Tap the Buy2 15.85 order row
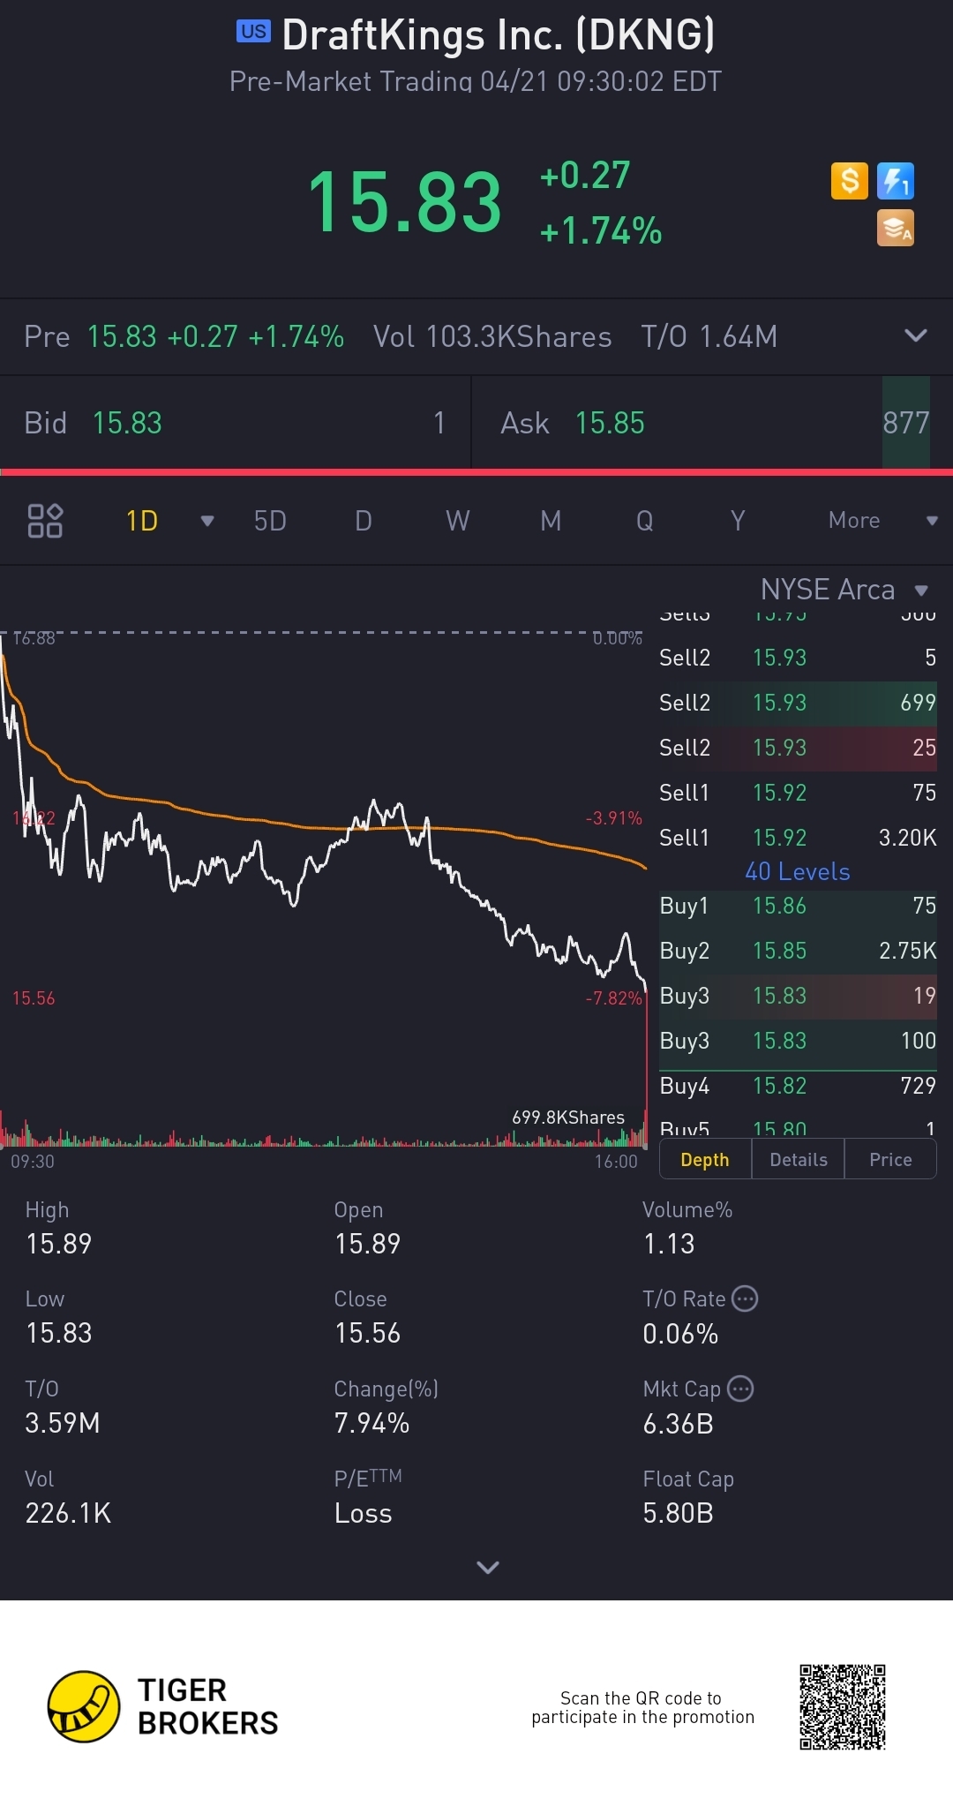 [x=798, y=951]
